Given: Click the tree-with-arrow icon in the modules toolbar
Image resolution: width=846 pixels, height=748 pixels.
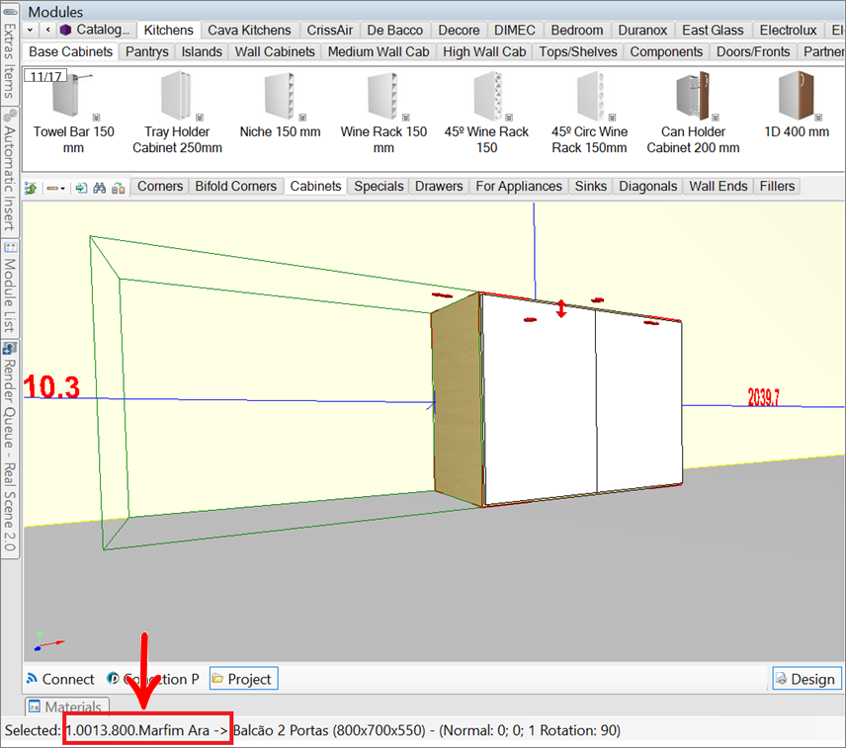Looking at the screenshot, I should click(31, 188).
